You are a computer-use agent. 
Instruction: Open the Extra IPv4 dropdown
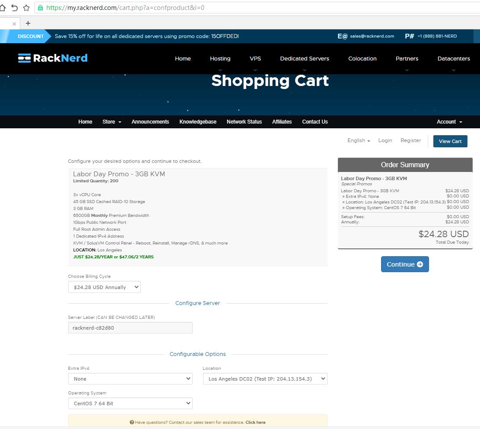pyautogui.click(x=130, y=379)
